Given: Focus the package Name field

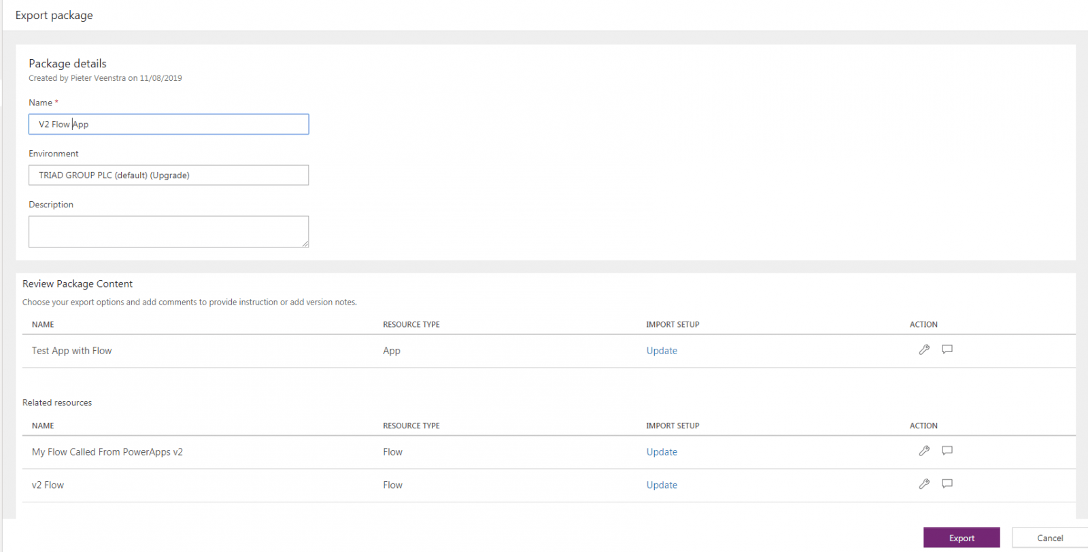Looking at the screenshot, I should pyautogui.click(x=169, y=124).
